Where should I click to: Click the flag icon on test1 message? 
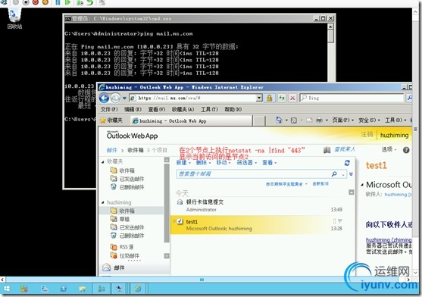point(340,221)
